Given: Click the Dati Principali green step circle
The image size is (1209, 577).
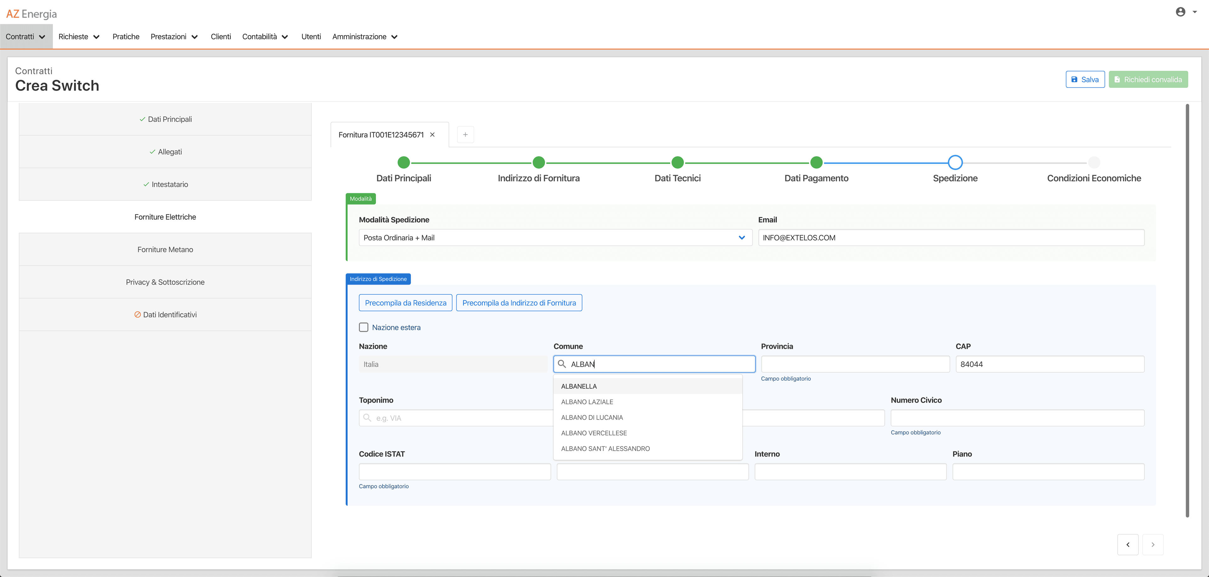Looking at the screenshot, I should [x=404, y=162].
